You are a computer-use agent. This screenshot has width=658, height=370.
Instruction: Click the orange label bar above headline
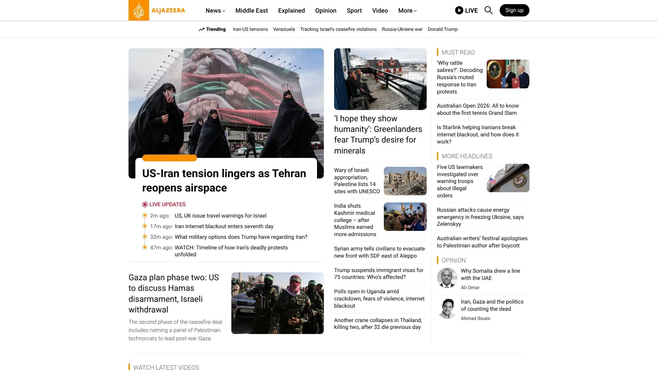point(170,158)
